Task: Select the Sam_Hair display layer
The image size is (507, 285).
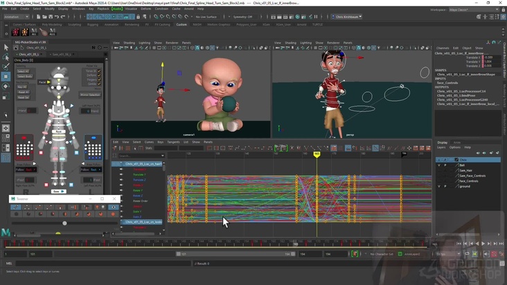Action: [468, 170]
